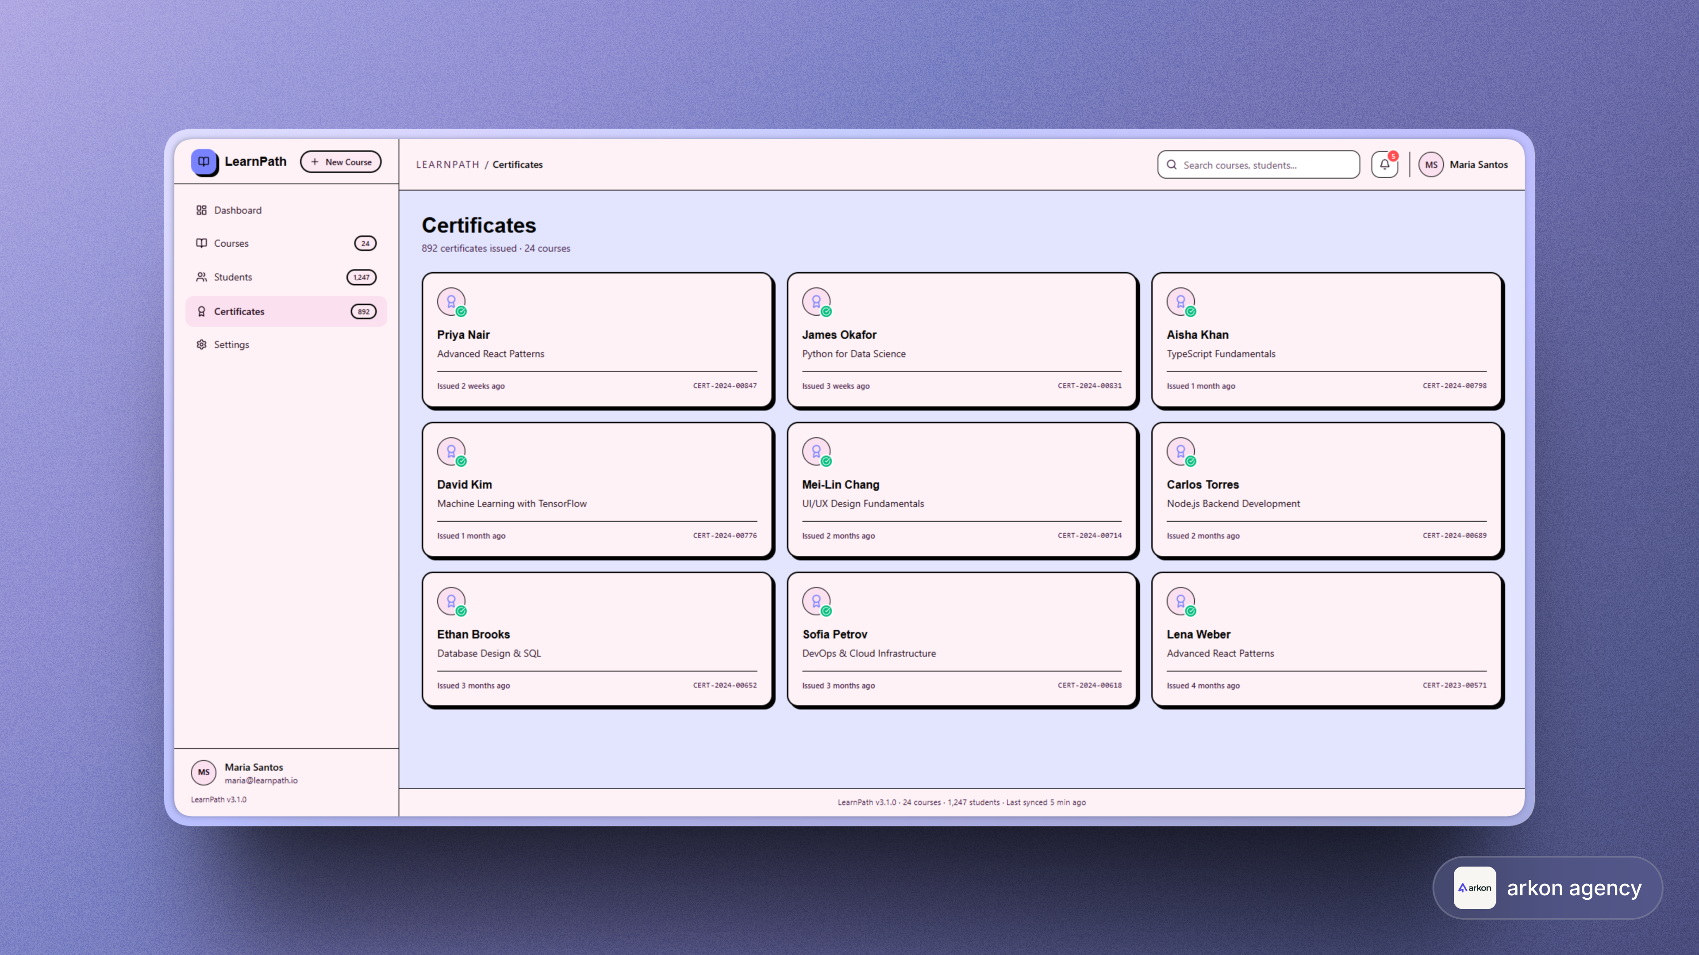Click the Certificates page heading
The width and height of the screenshot is (1699, 955).
478,225
